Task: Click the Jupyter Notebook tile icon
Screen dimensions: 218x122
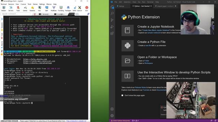Action: pos(127,30)
